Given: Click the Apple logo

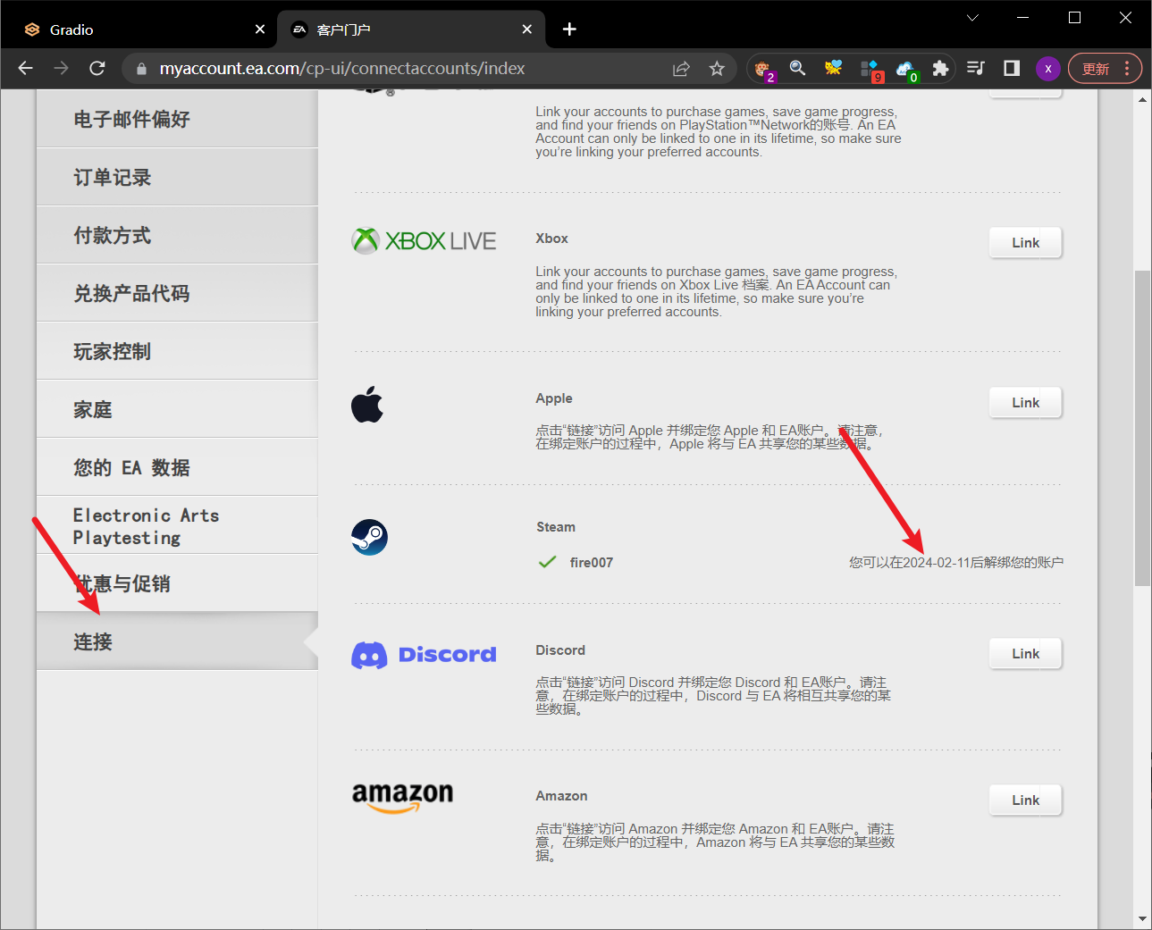Looking at the screenshot, I should (x=367, y=405).
